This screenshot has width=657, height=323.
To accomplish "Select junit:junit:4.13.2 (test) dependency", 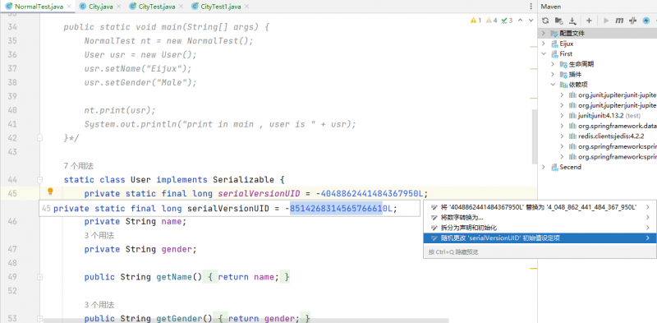I will 598,115.
